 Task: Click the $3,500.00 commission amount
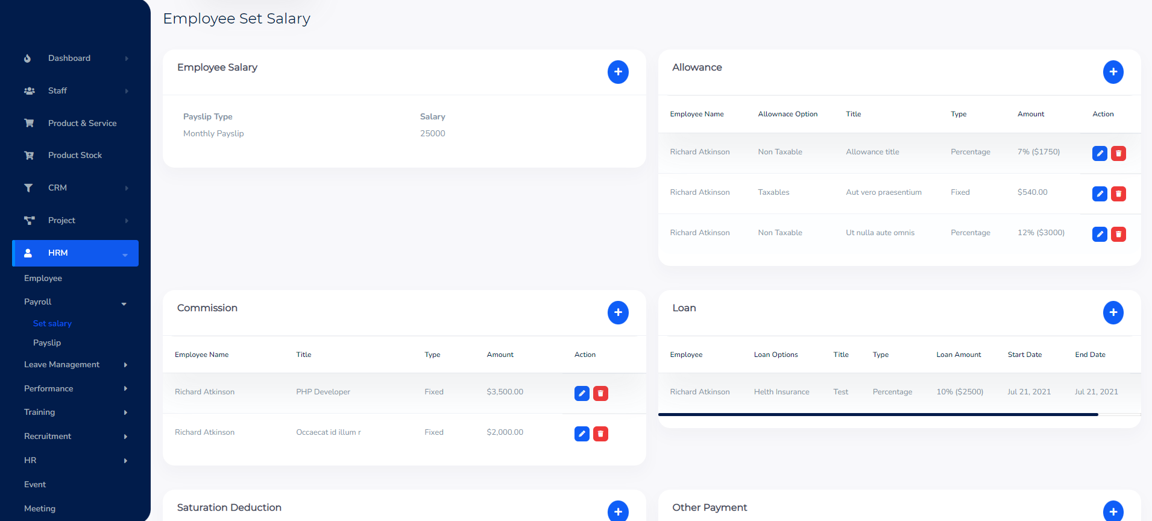coord(505,392)
